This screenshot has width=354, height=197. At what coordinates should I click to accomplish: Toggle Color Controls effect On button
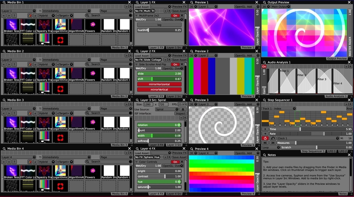pos(175,162)
